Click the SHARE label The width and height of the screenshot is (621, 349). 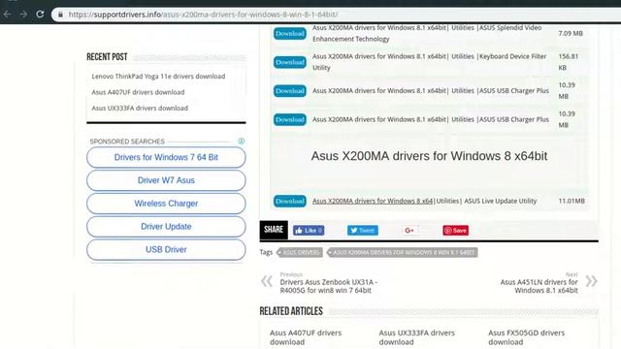[274, 230]
